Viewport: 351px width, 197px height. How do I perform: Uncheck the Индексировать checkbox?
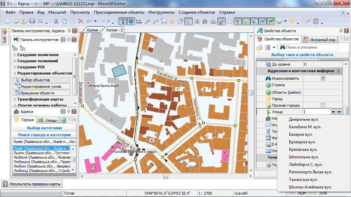(x=323, y=78)
